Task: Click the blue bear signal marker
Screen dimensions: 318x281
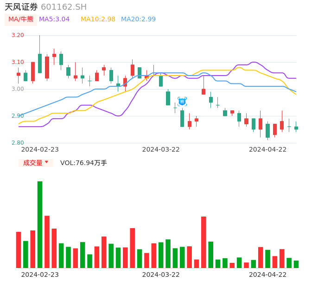Action: pyautogui.click(x=182, y=101)
